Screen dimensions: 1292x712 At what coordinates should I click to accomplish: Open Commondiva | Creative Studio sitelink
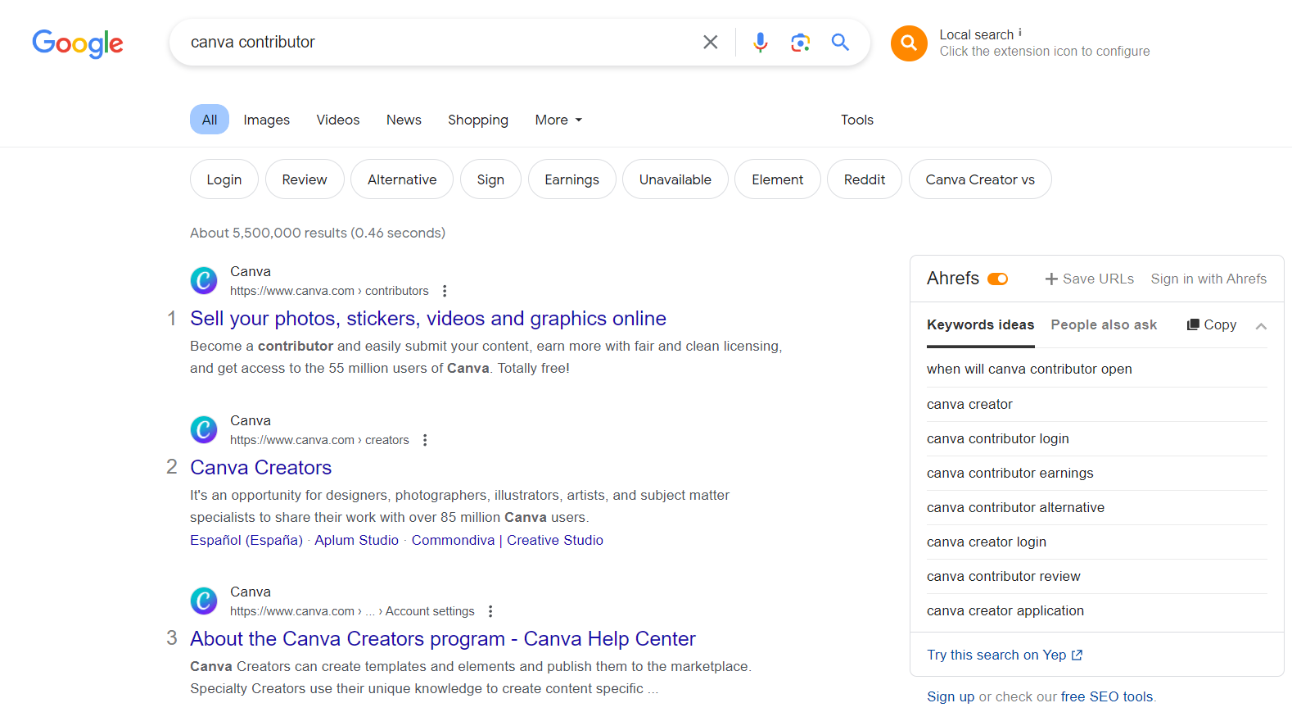point(508,540)
